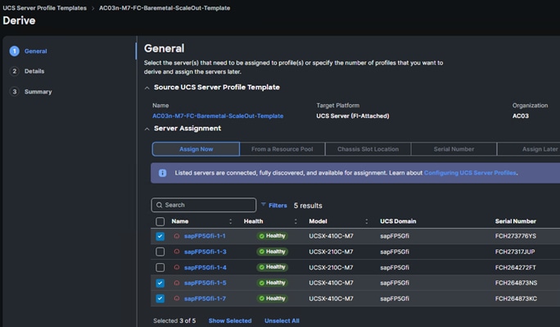Open server sapFP5Gfi-1-3 link
560x327 pixels.
point(205,252)
